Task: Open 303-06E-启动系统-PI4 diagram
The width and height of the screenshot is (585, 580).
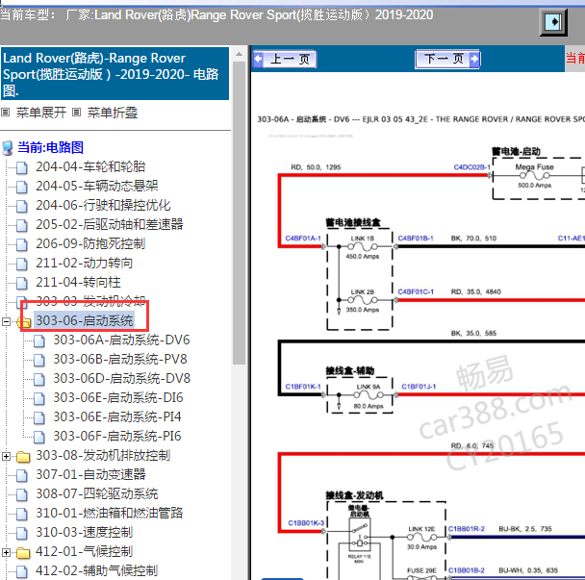Action: (117, 417)
